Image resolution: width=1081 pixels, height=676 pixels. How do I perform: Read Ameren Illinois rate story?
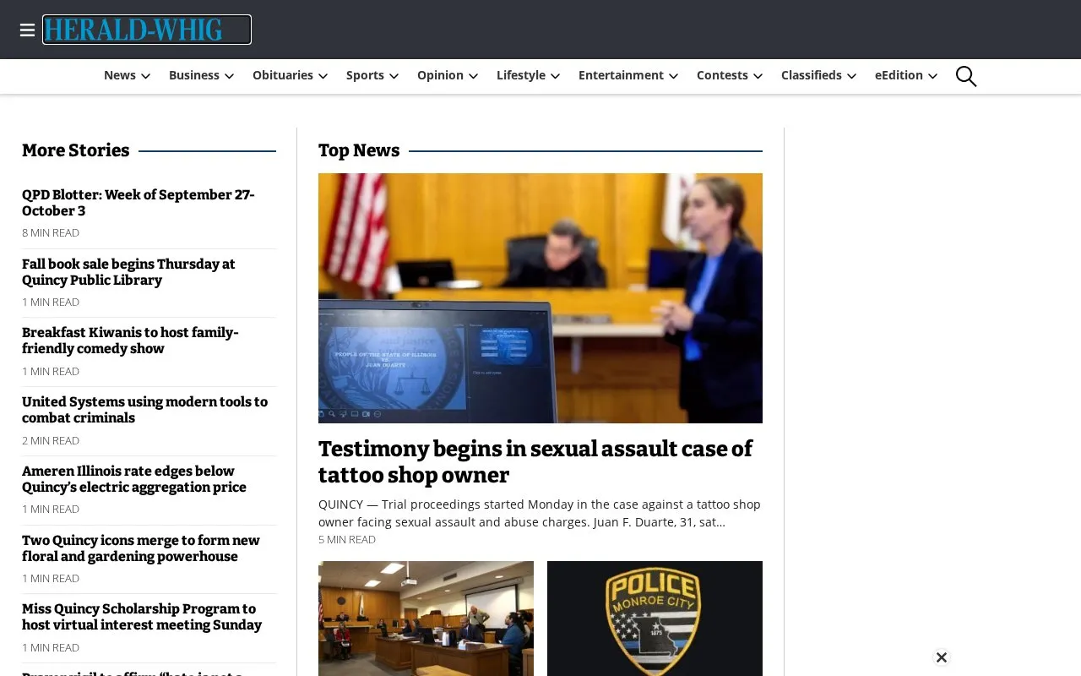tap(134, 479)
